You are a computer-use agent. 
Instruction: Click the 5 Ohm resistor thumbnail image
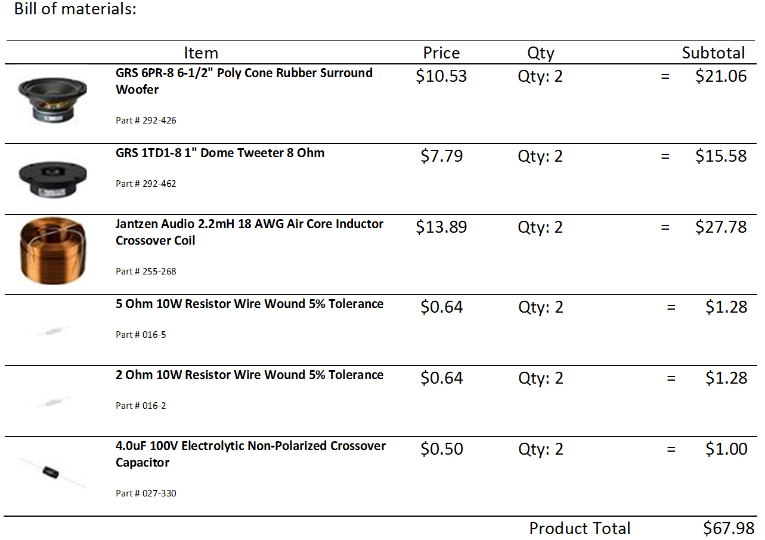pos(53,331)
